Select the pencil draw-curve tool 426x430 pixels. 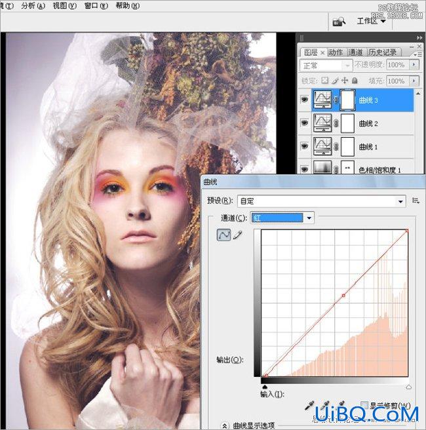coord(237,235)
